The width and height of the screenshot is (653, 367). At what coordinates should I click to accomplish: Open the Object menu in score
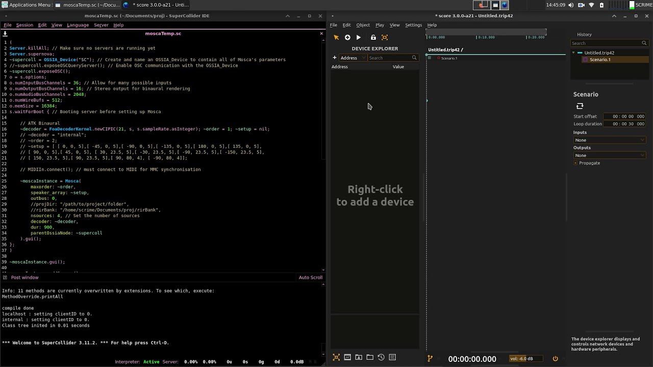point(363,25)
